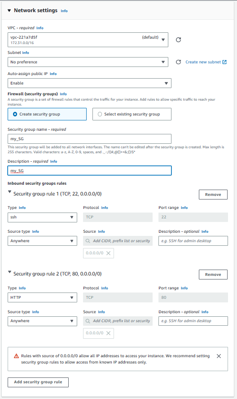The width and height of the screenshot is (237, 399).
Task: Open the VPC dropdown
Action: coord(88,40)
